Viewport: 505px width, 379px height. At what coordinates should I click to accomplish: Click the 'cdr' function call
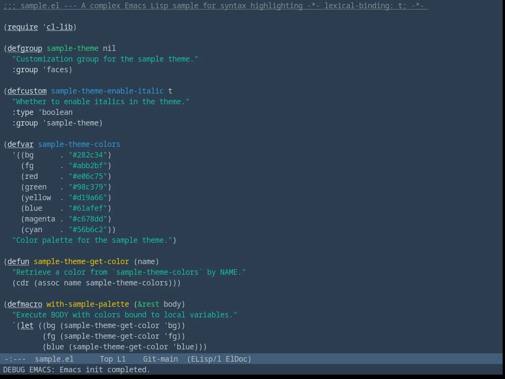22,283
